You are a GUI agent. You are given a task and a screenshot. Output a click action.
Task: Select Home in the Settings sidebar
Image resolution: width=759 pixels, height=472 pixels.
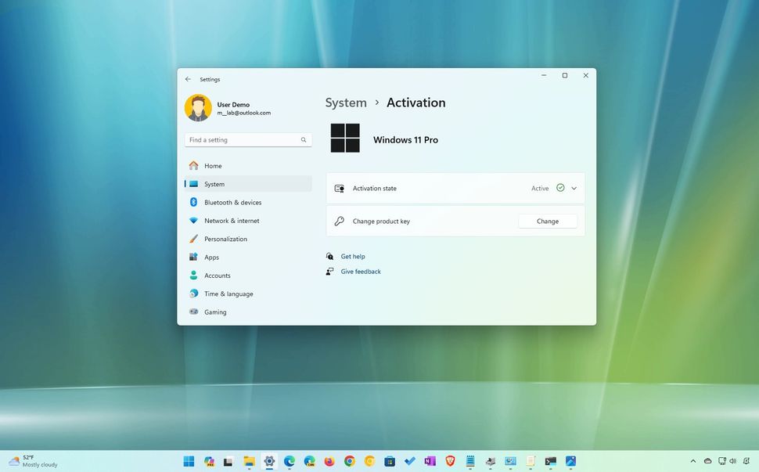tap(213, 166)
